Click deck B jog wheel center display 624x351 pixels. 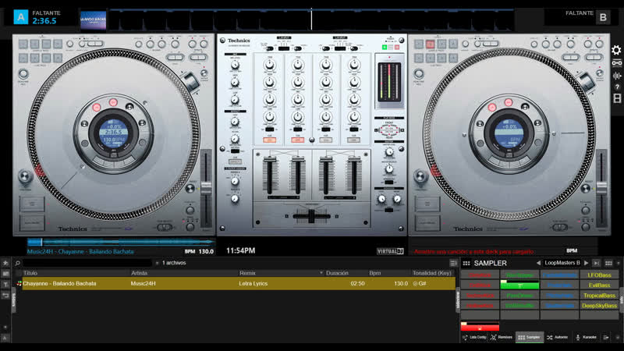click(x=509, y=132)
